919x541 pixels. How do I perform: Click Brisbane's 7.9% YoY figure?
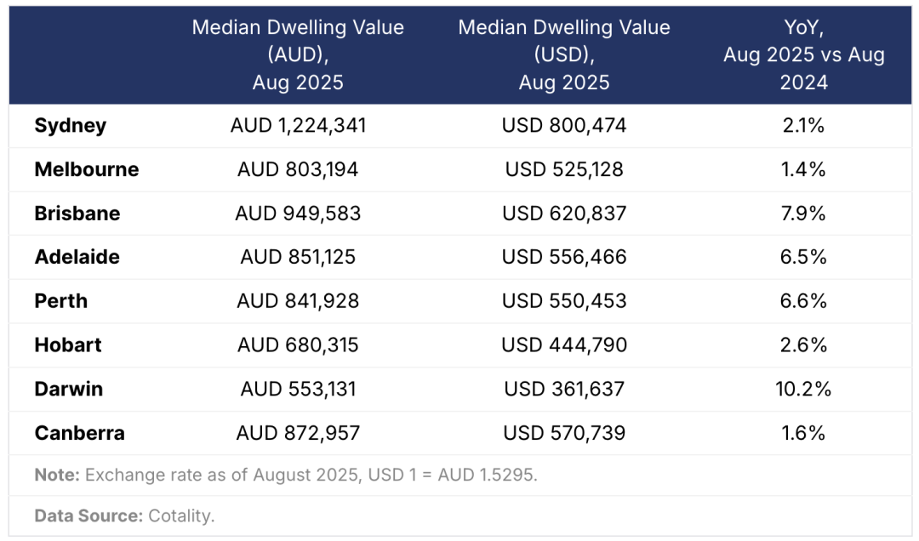pos(804,214)
